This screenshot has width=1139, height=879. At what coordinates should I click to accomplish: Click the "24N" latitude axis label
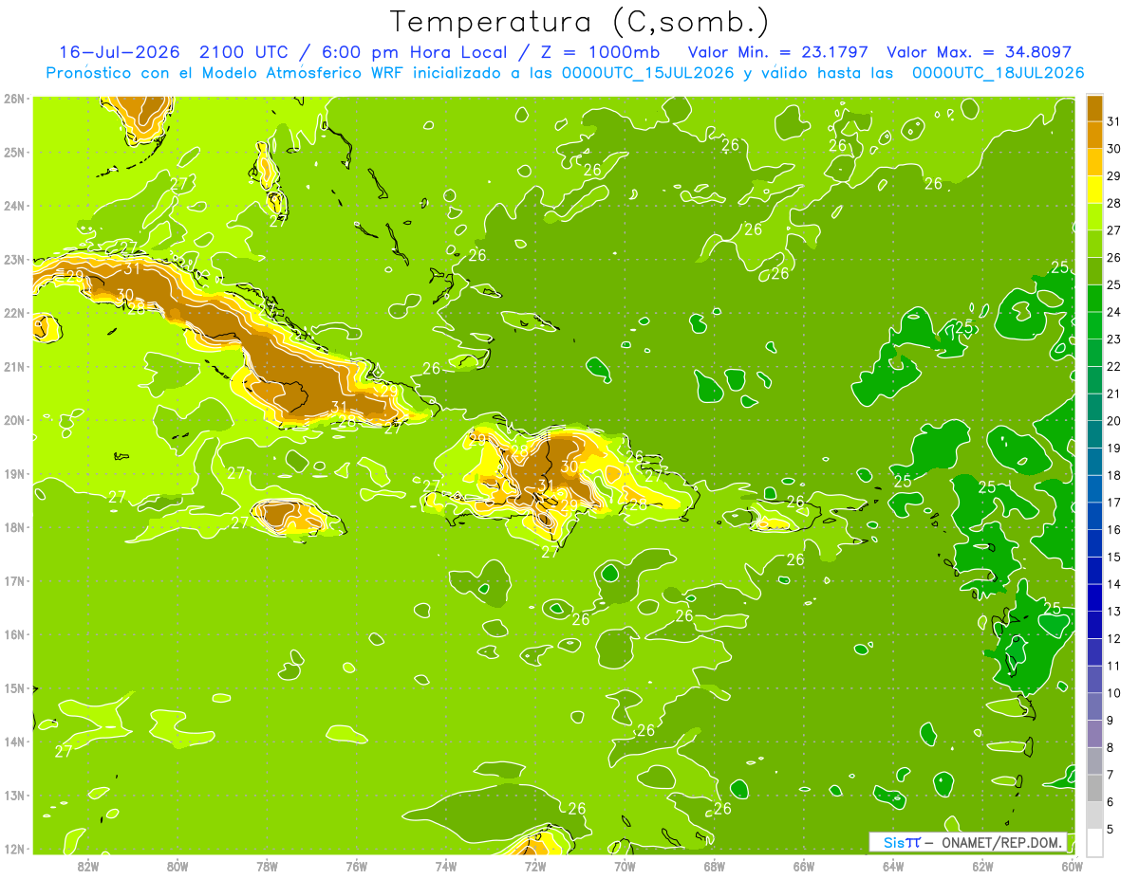14,206
